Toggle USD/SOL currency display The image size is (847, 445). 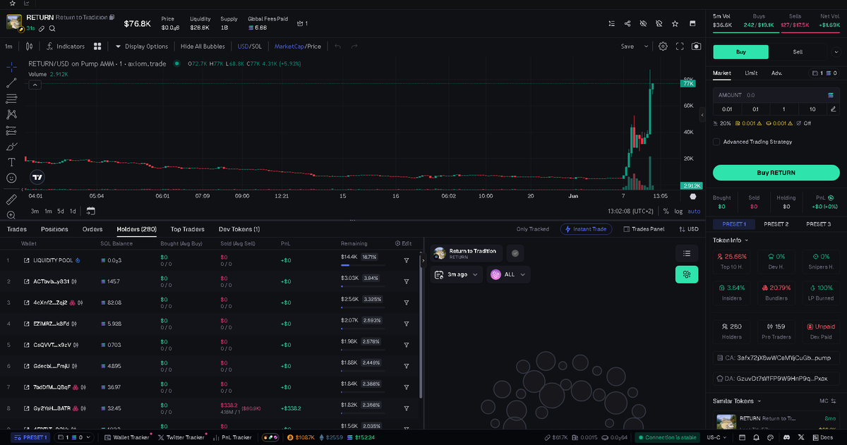251,47
